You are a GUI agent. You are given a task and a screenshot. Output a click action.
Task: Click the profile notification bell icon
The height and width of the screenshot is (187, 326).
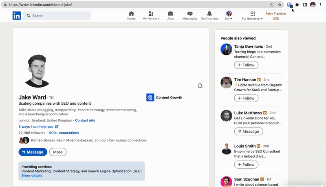pos(200,86)
